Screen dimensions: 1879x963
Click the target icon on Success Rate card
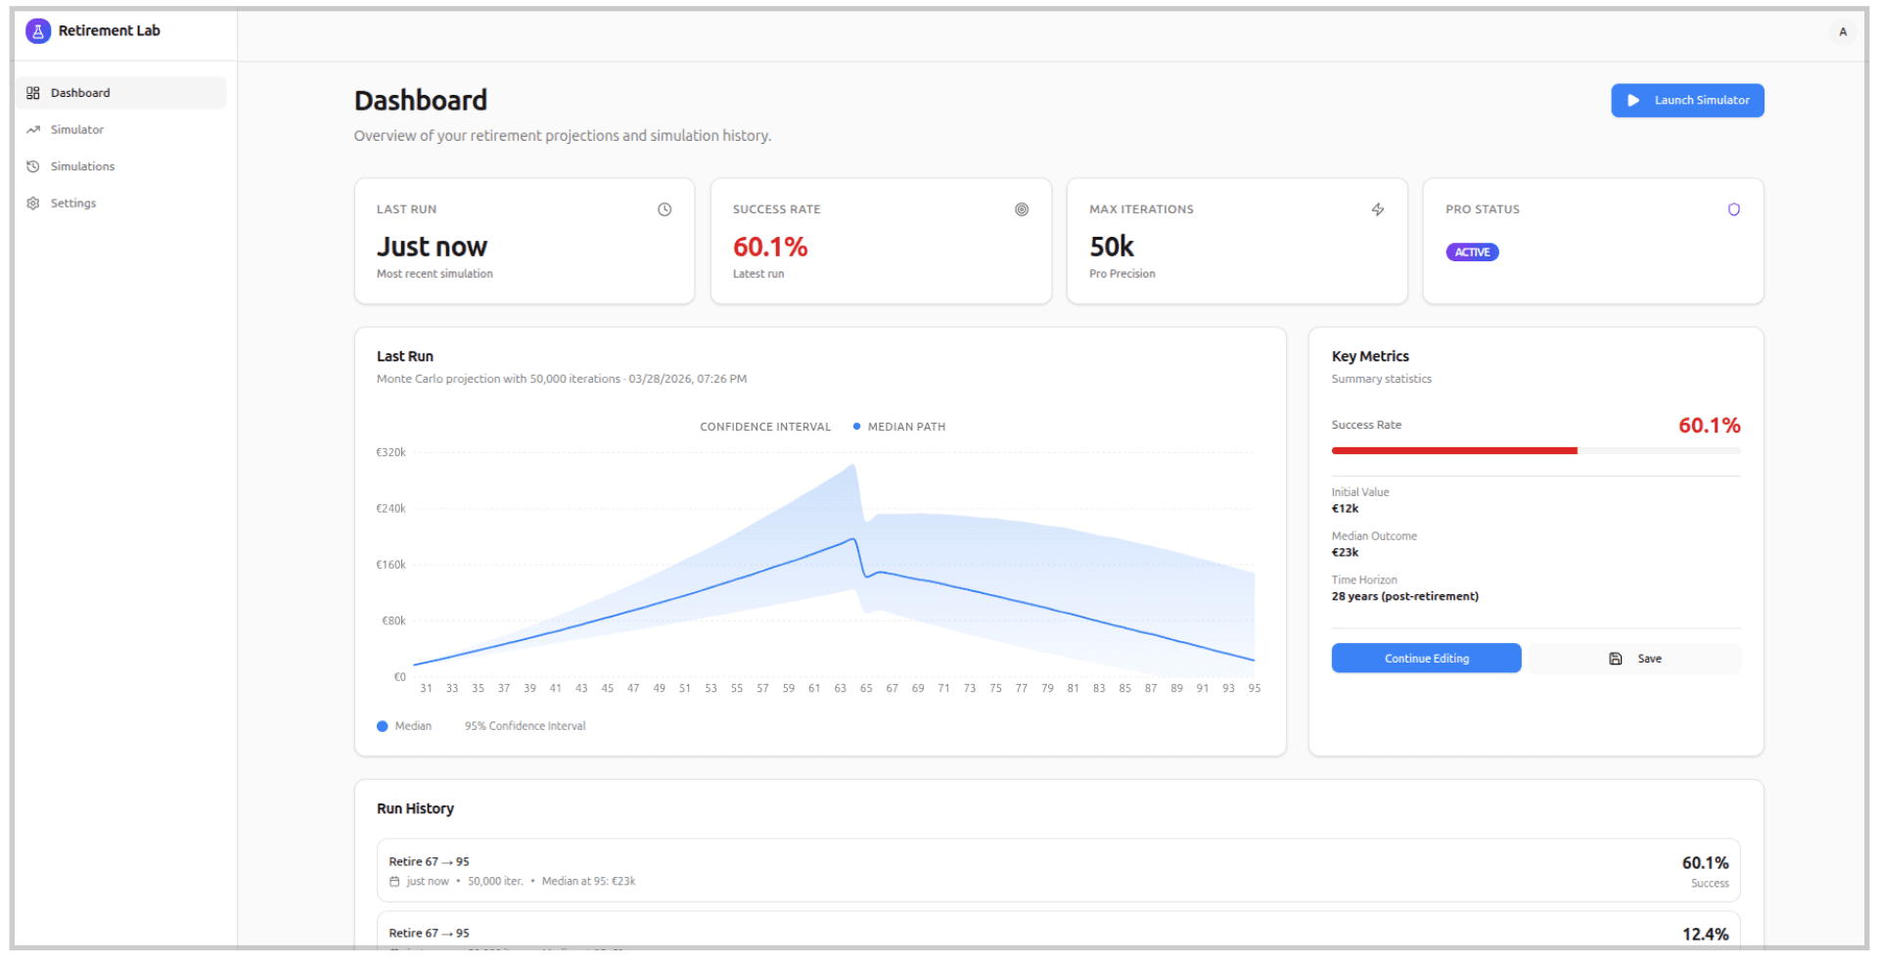[x=1021, y=209]
